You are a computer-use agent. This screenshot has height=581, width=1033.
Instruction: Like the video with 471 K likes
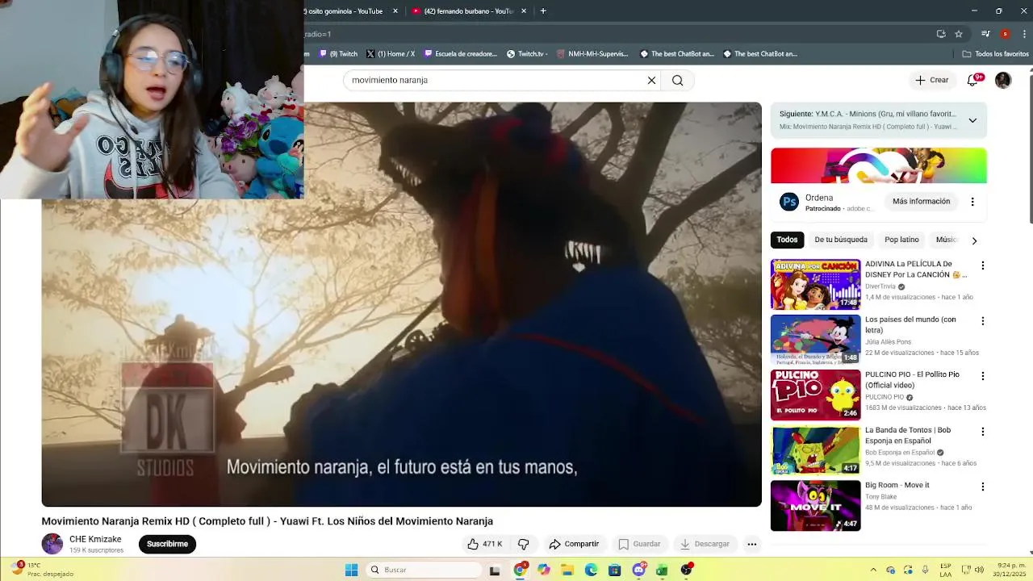click(484, 544)
